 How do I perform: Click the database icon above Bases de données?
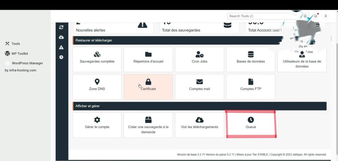251,54
